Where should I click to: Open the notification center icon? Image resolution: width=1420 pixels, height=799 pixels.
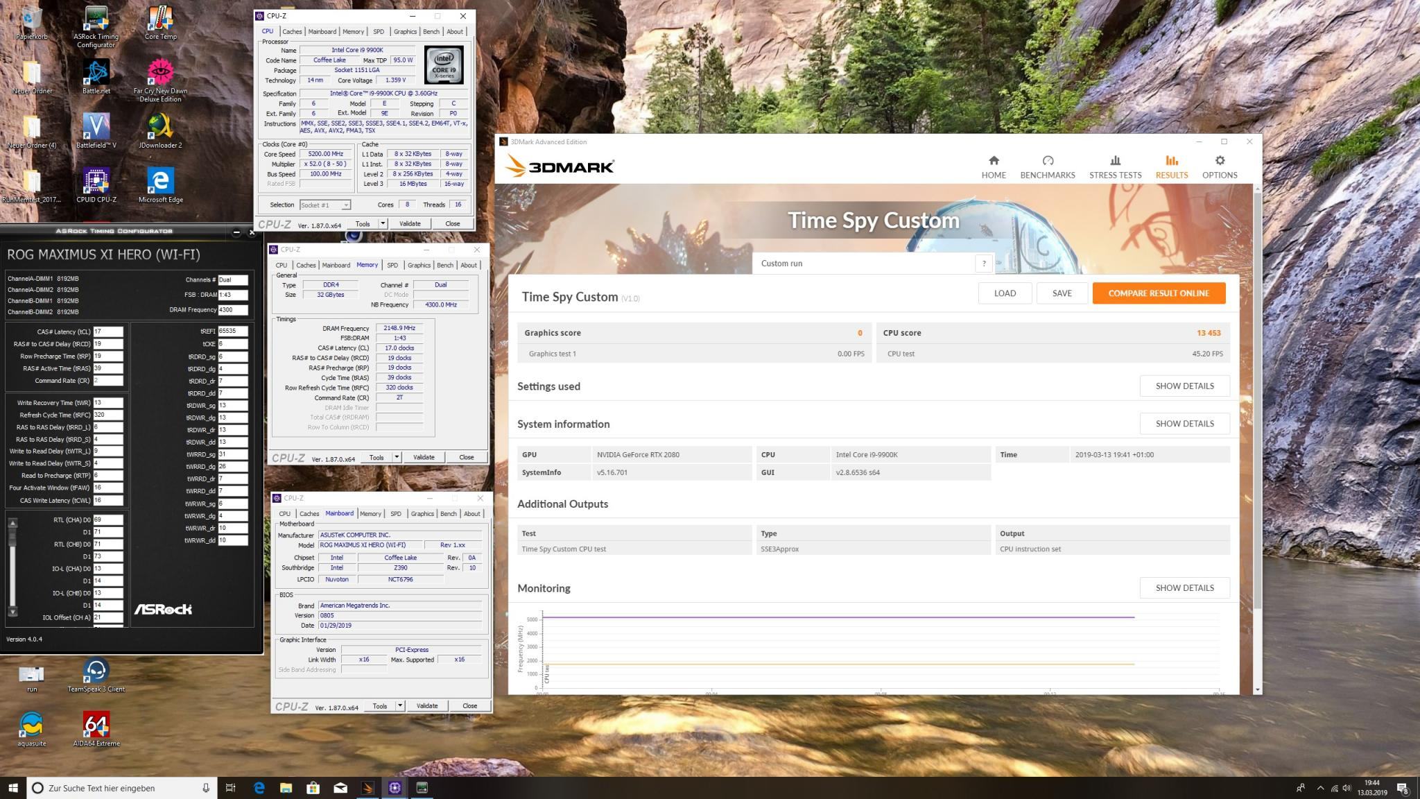pyautogui.click(x=1402, y=788)
